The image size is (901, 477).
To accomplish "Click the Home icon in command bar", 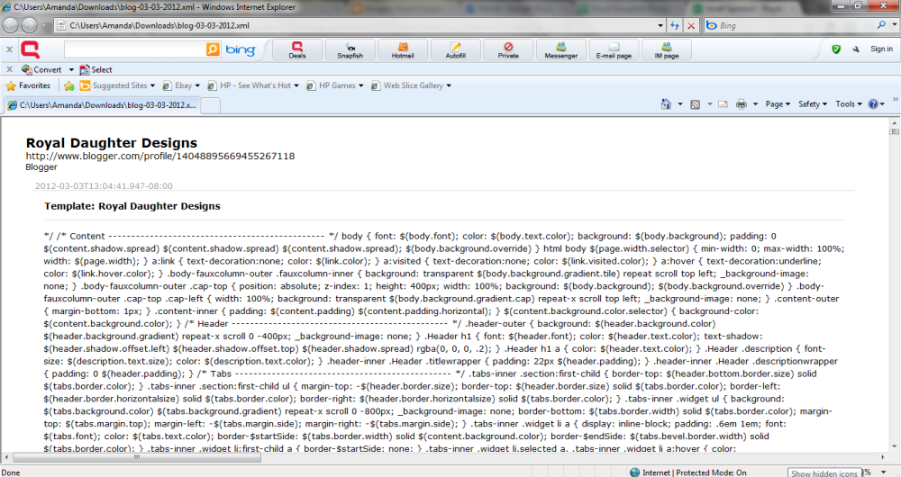I will pos(665,104).
